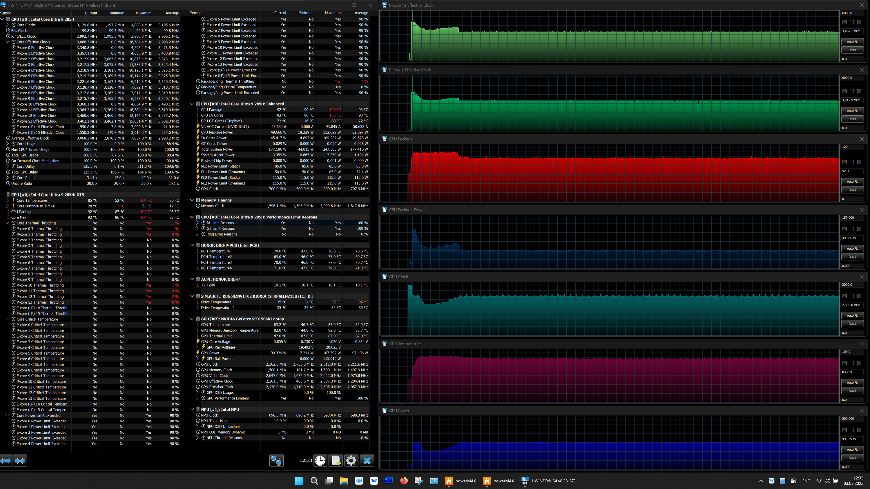The image size is (870, 489).
Task: Switch to first powerMAX taskbar window
Action: tap(460, 481)
